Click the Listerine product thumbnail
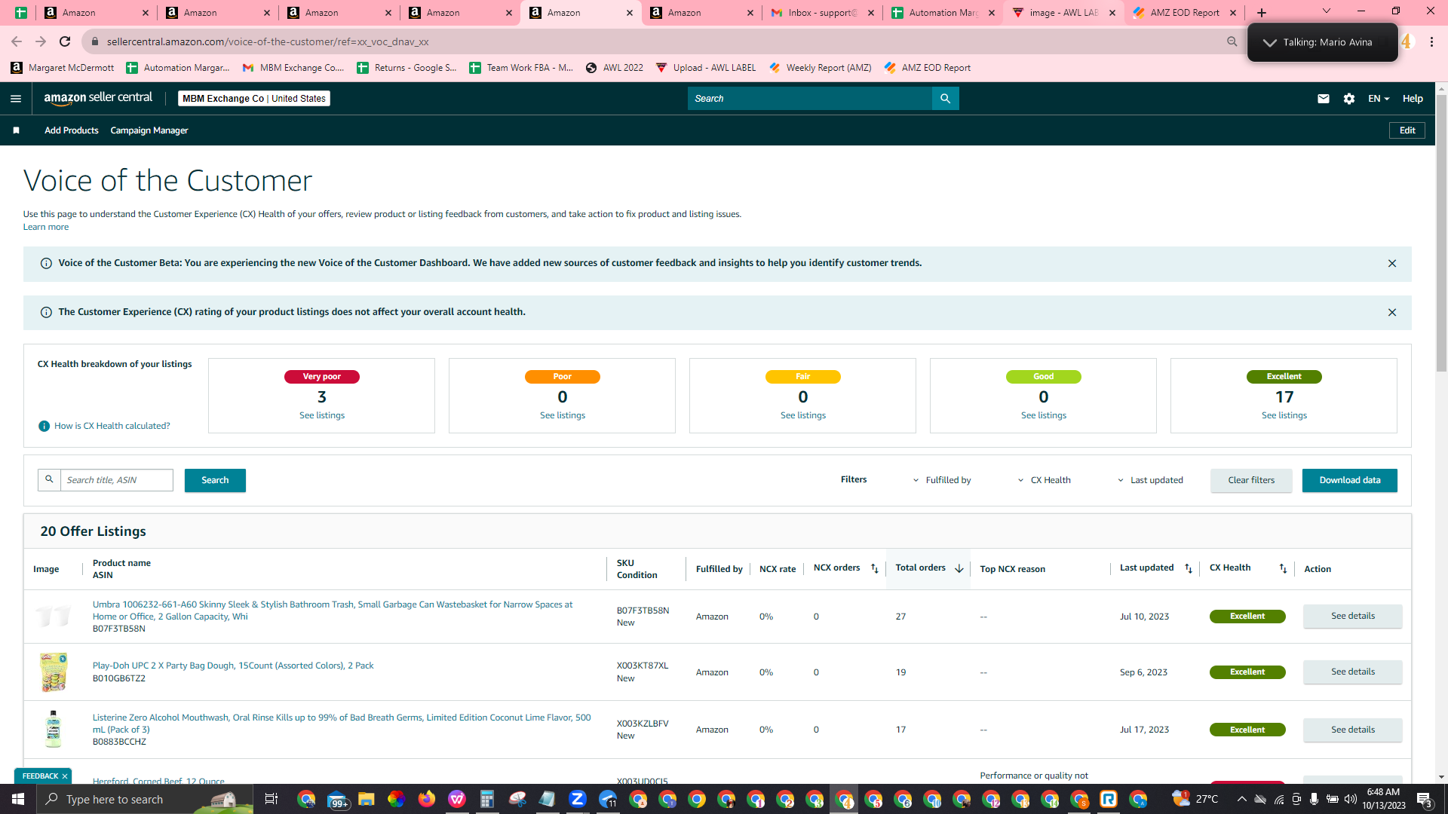Screen dimensions: 1448x814 (53, 729)
